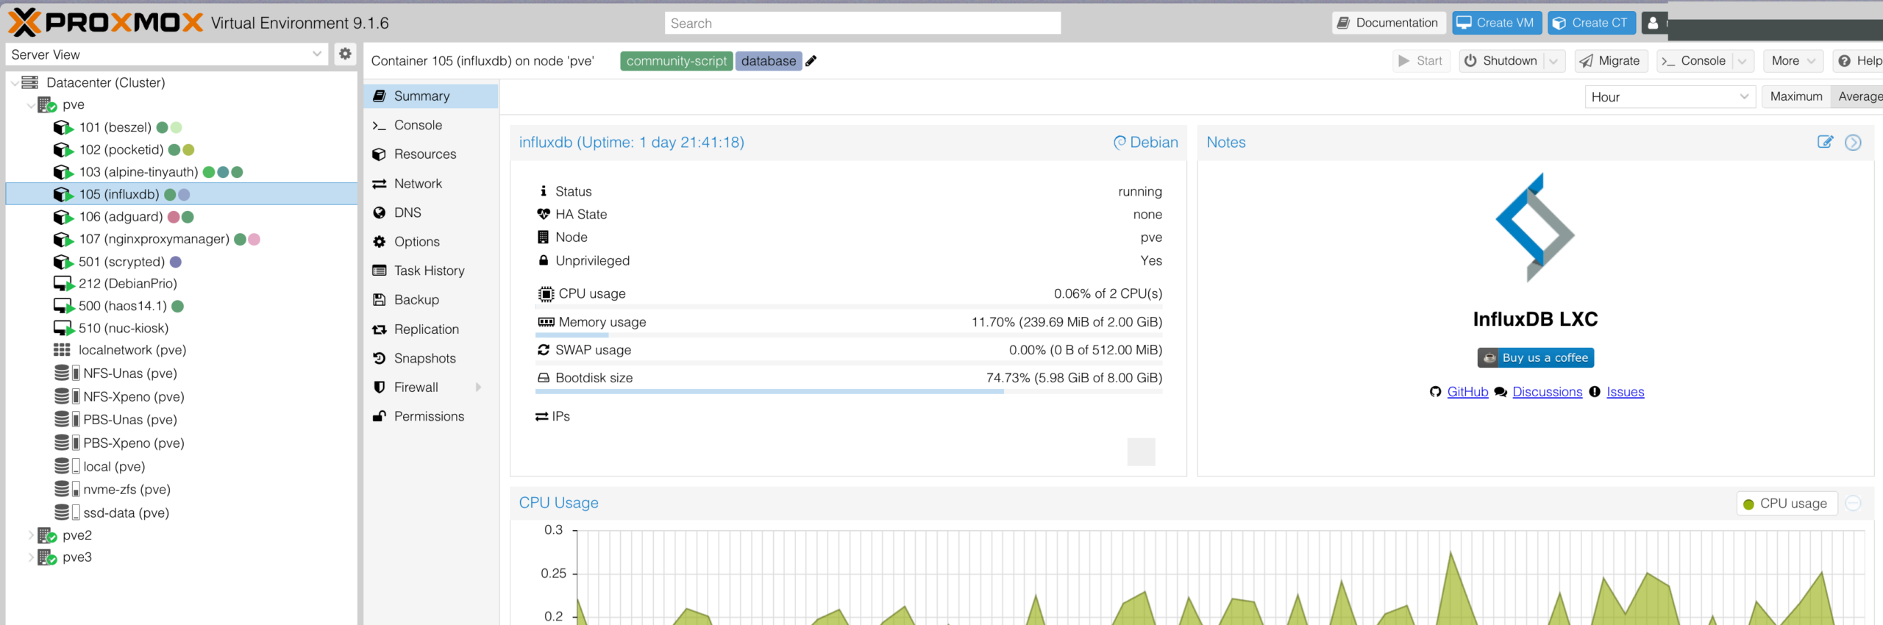Image resolution: width=1883 pixels, height=625 pixels.
Task: Click the Help button
Action: 1859,61
